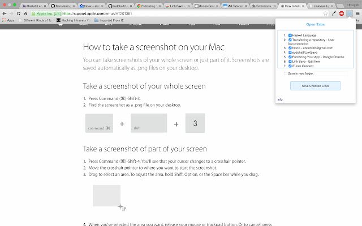
Task: Open the Adblock Plus extension icon
Action: pyautogui.click(x=342, y=14)
